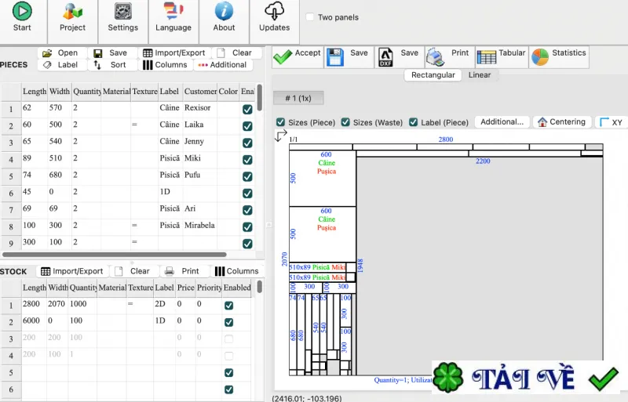Clear the Stock list

(133, 271)
